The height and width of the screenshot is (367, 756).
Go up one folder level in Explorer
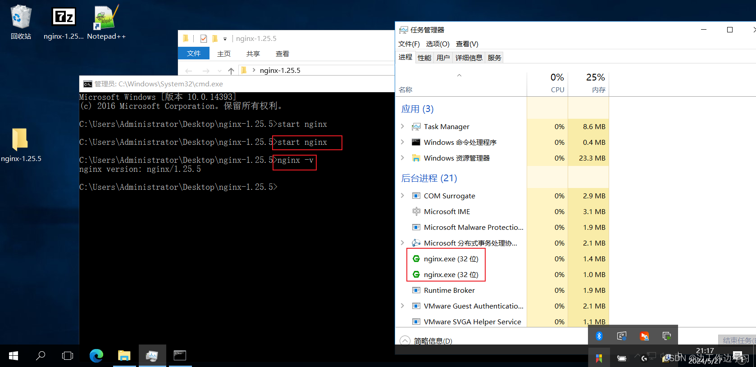[x=231, y=71]
